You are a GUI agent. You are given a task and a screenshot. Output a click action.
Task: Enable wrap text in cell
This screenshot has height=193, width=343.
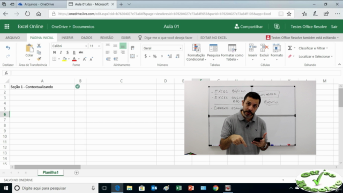[x=132, y=48]
